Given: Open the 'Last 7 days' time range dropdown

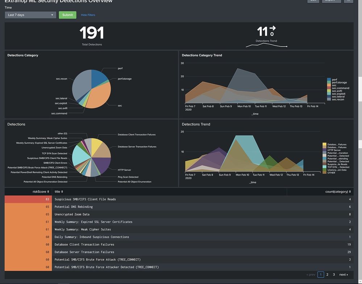Looking at the screenshot, I should pyautogui.click(x=30, y=15).
